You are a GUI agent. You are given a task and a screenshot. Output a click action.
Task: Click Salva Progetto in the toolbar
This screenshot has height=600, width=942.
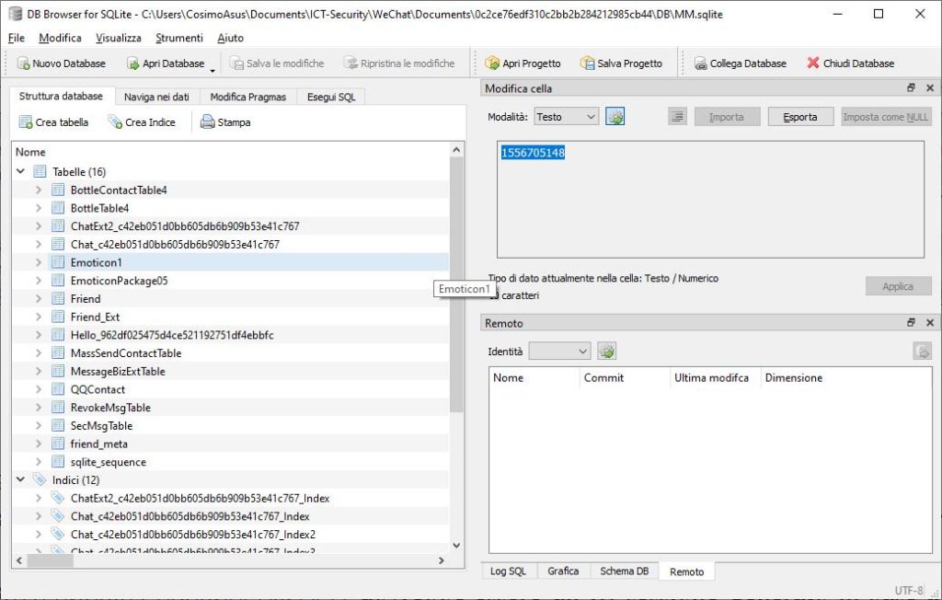tap(621, 63)
